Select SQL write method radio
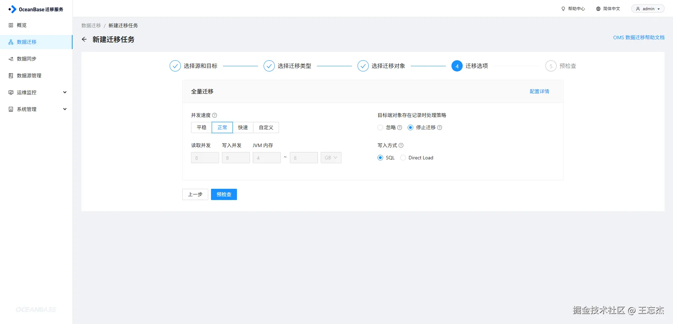This screenshot has height=324, width=673. [x=380, y=158]
